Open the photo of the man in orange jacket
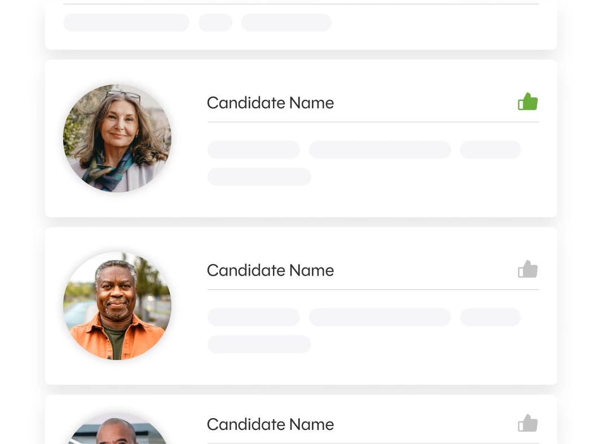600x444 pixels. [x=117, y=306]
